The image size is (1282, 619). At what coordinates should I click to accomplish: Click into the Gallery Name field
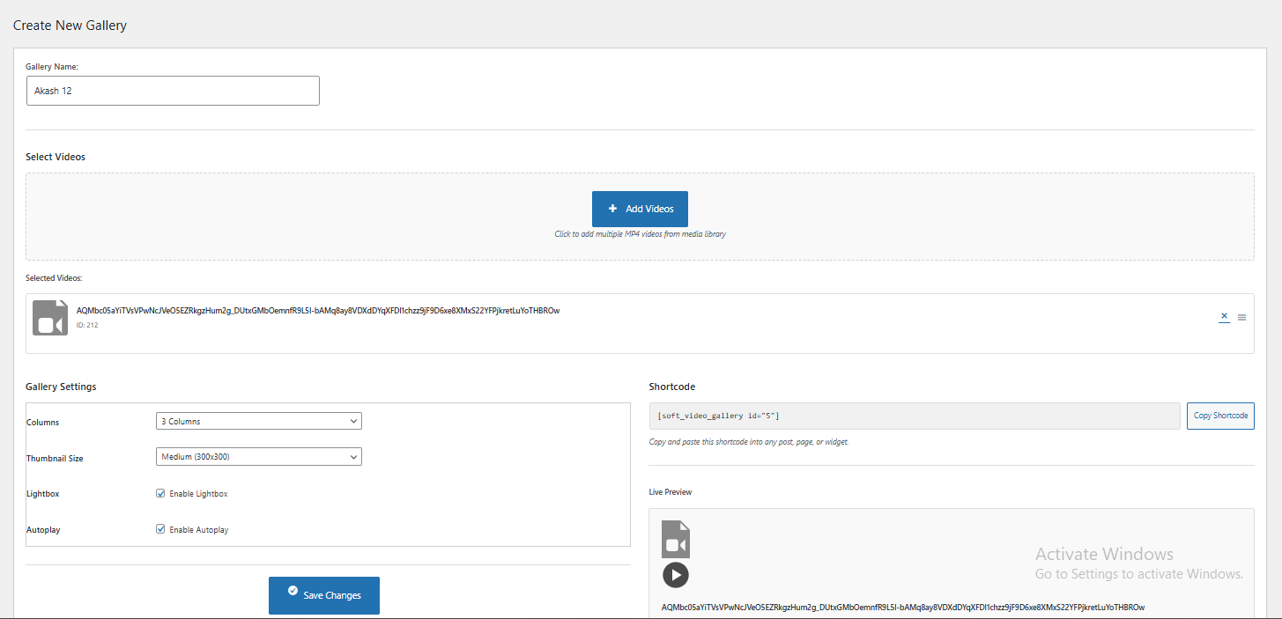(173, 91)
